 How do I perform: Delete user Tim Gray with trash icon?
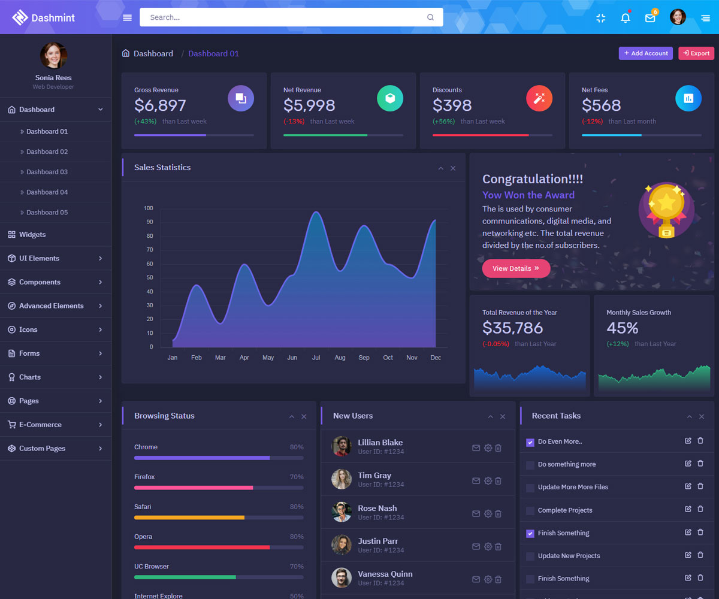pos(498,480)
